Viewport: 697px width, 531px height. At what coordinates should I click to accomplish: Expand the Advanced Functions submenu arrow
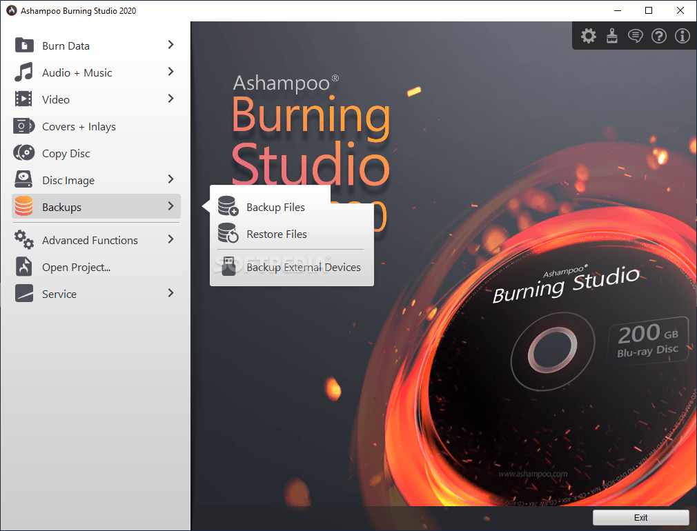pos(170,239)
